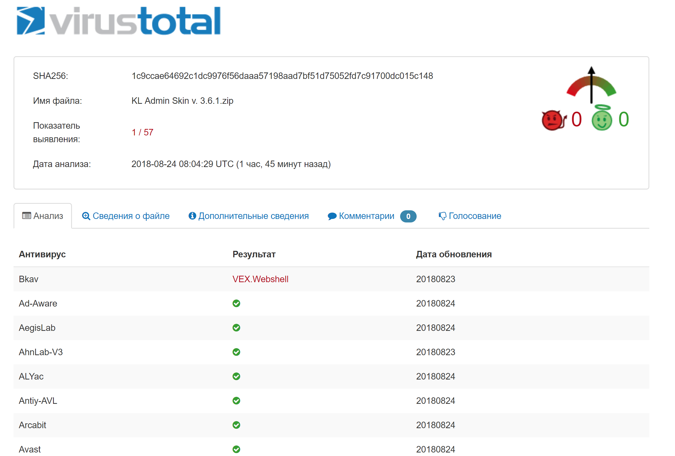This screenshot has width=675, height=456.
Task: Switch to the Сведения о файле tab
Action: pyautogui.click(x=126, y=216)
